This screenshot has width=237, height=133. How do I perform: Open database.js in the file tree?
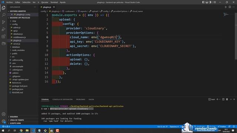point(18,34)
